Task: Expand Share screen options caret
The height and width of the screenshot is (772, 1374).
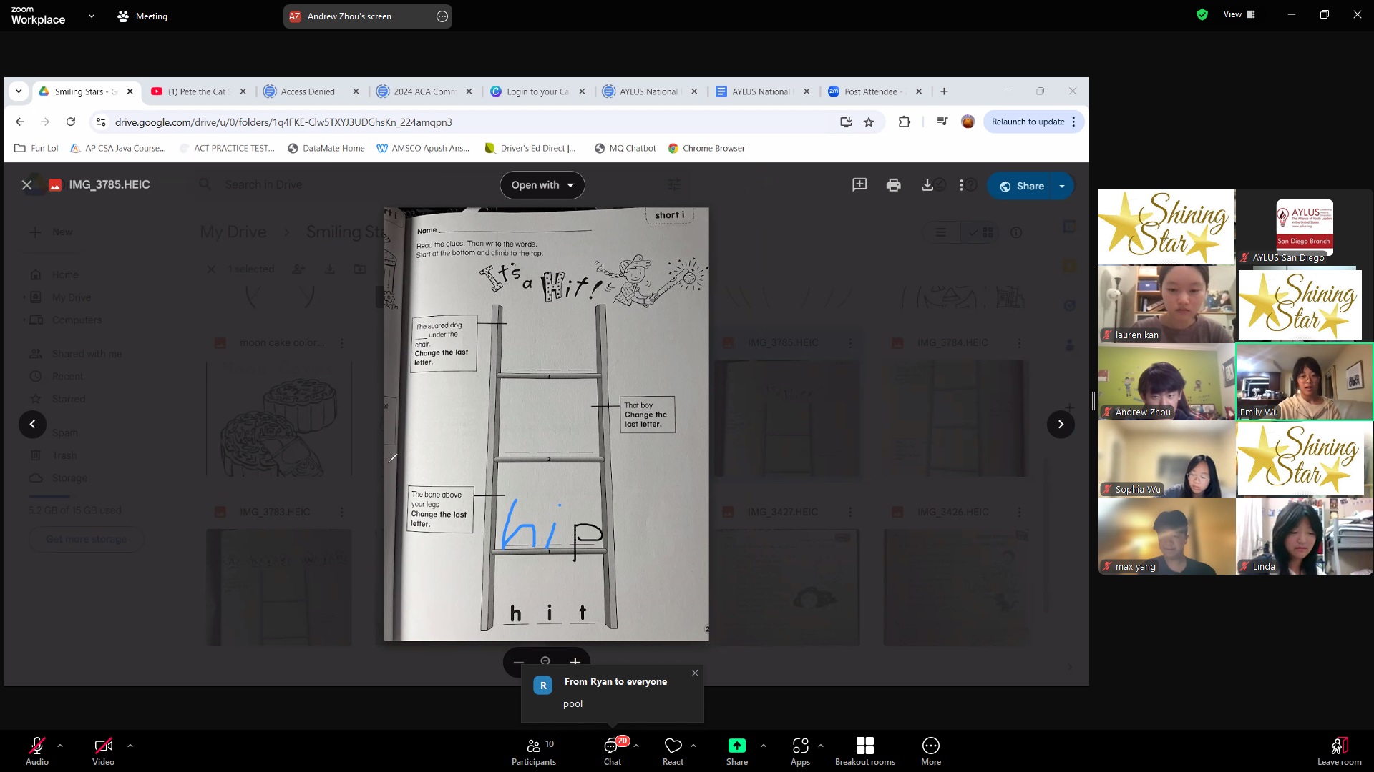Action: (764, 746)
